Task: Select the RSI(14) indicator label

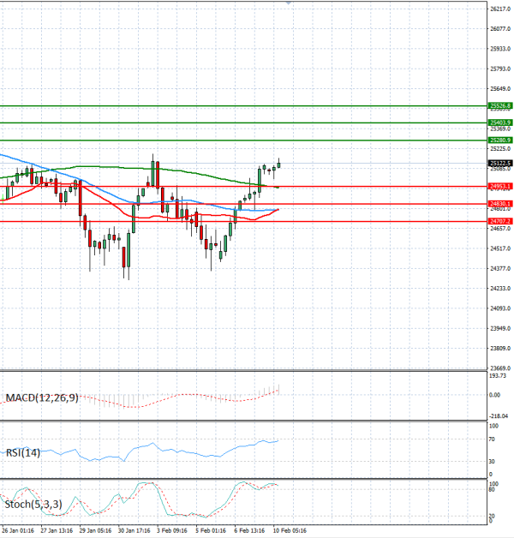Action: pos(22,452)
